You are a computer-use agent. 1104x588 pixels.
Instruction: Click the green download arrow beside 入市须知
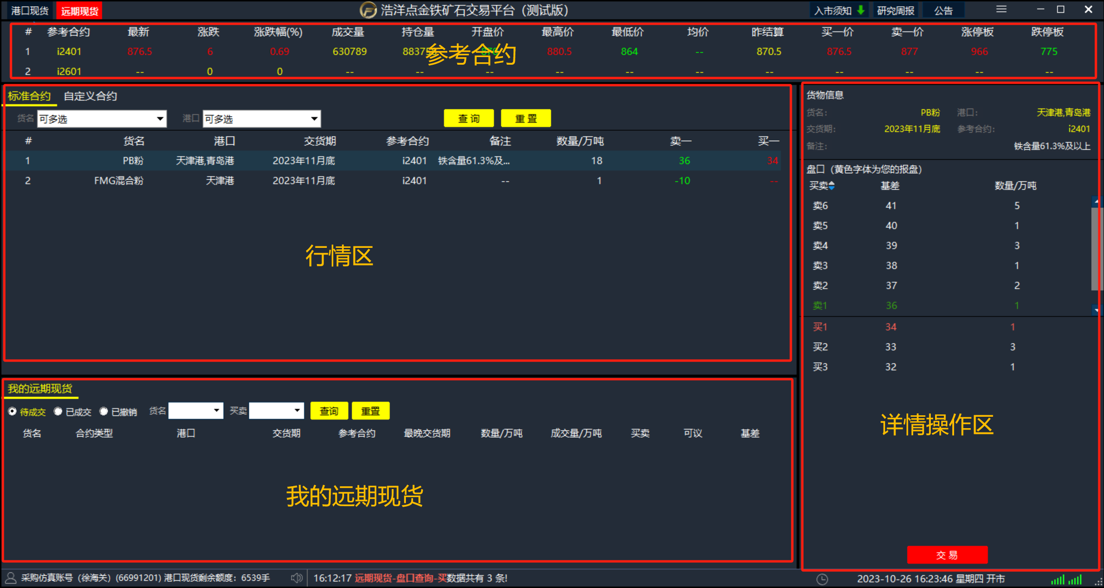860,10
